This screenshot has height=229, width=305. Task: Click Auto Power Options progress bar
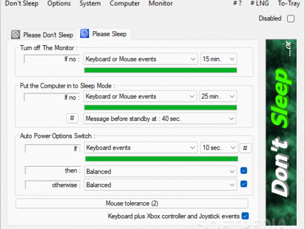[161, 159]
